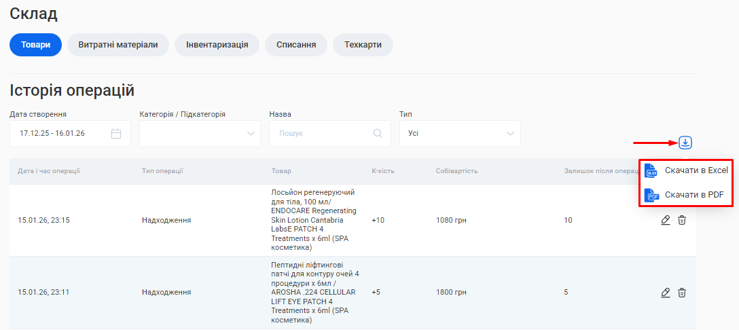Go to the Списання tab
Screen dimensions: 739x330
(295, 45)
